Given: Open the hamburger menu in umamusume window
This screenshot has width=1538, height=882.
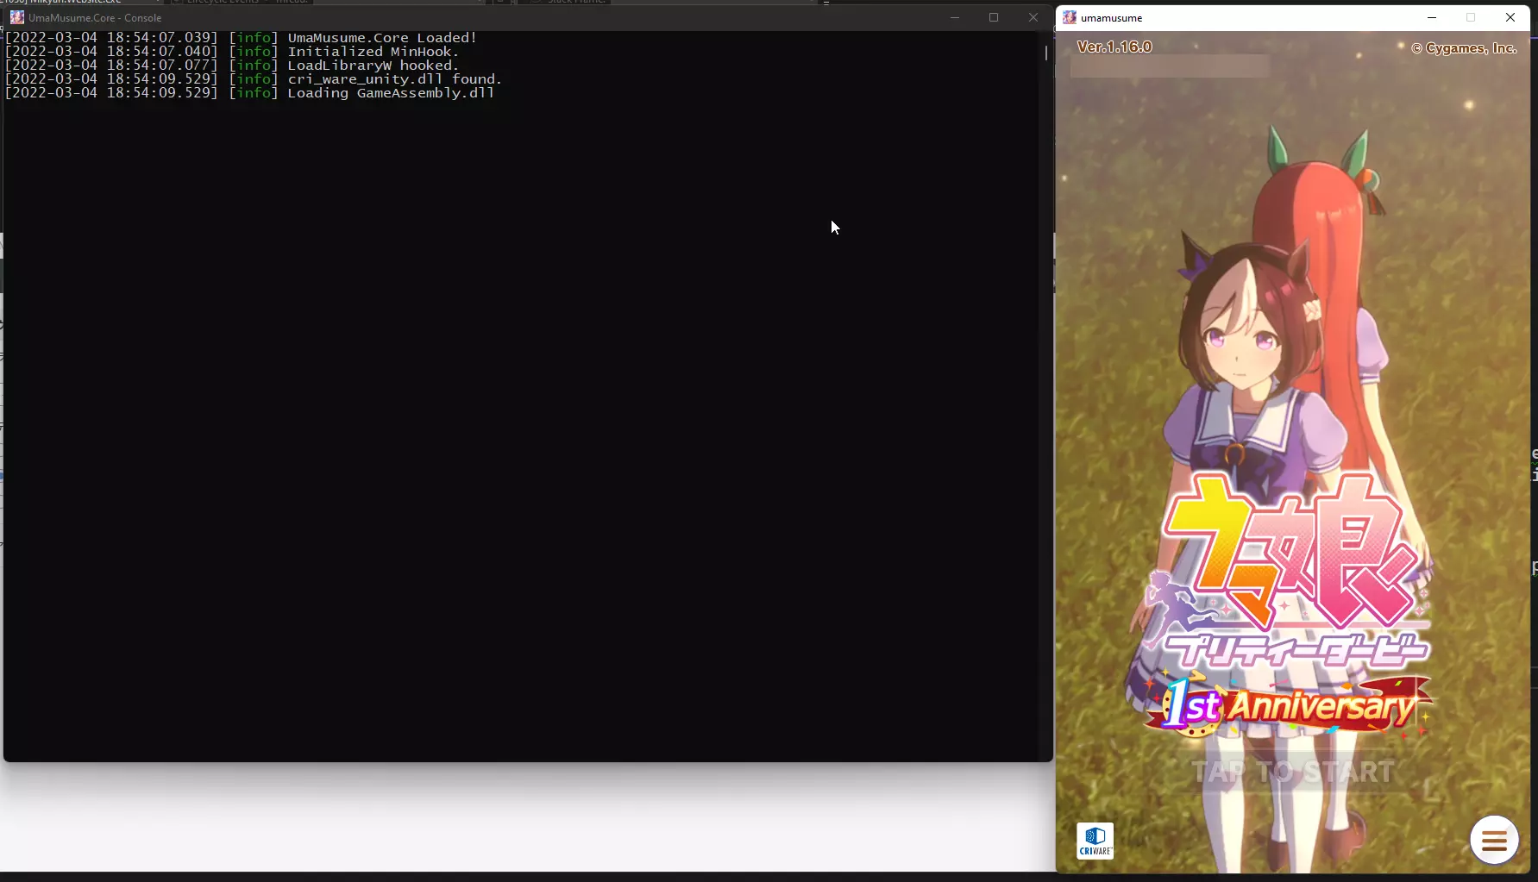Looking at the screenshot, I should (1494, 839).
